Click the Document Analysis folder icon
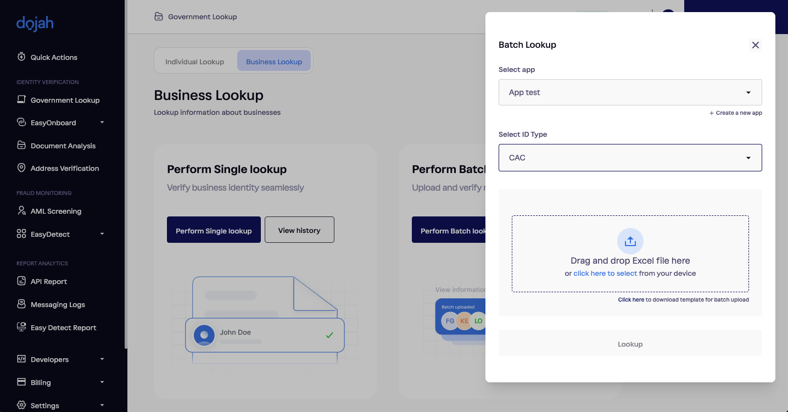Image resolution: width=788 pixels, height=412 pixels. [x=21, y=146]
